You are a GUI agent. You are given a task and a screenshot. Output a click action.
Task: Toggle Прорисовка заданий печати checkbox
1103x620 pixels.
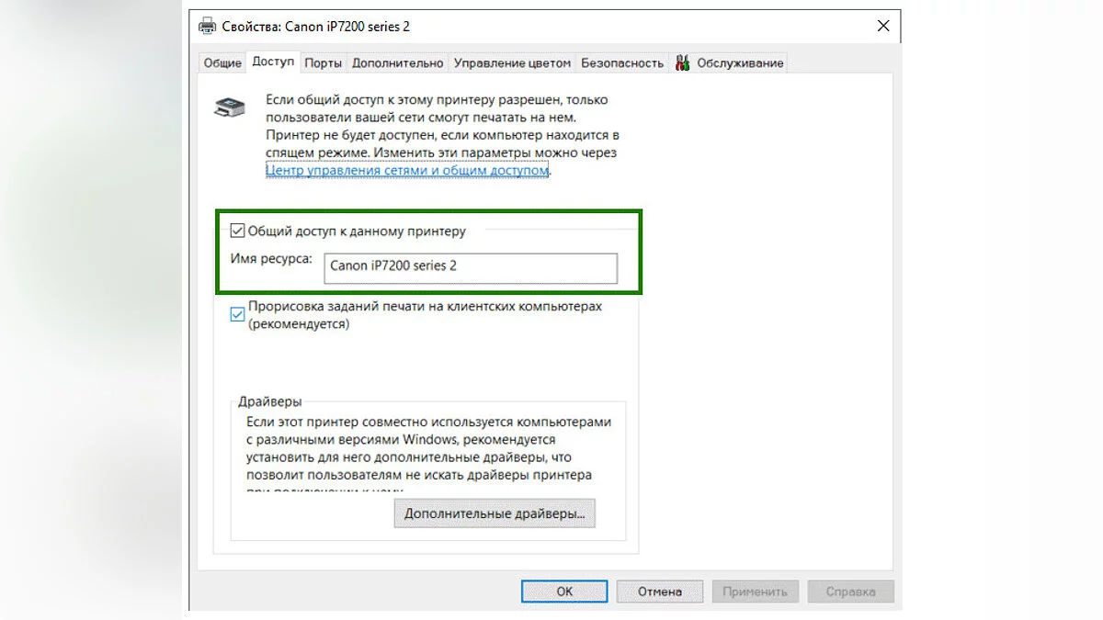[x=238, y=315]
